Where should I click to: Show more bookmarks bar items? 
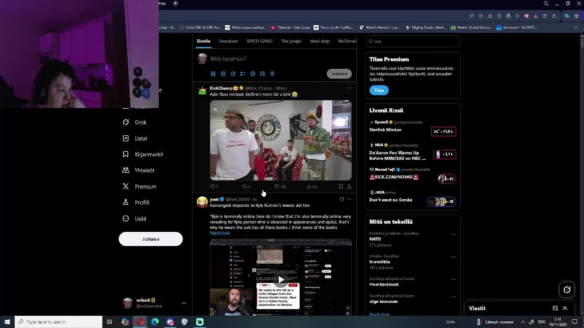pos(576,27)
